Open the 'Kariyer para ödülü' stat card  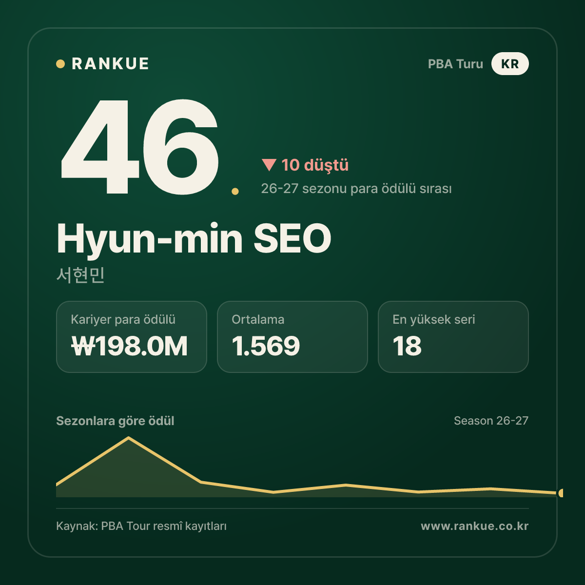click(x=132, y=337)
